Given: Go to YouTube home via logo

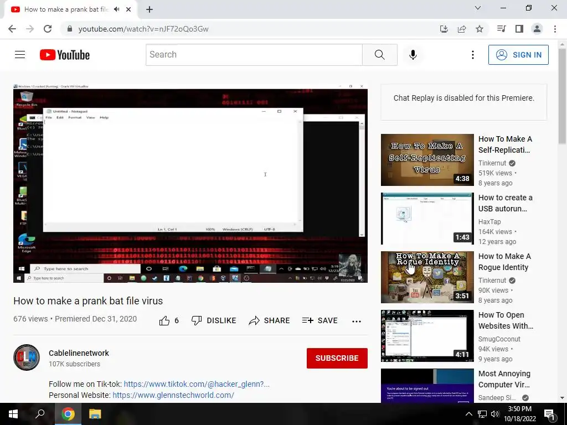Looking at the screenshot, I should pos(65,55).
